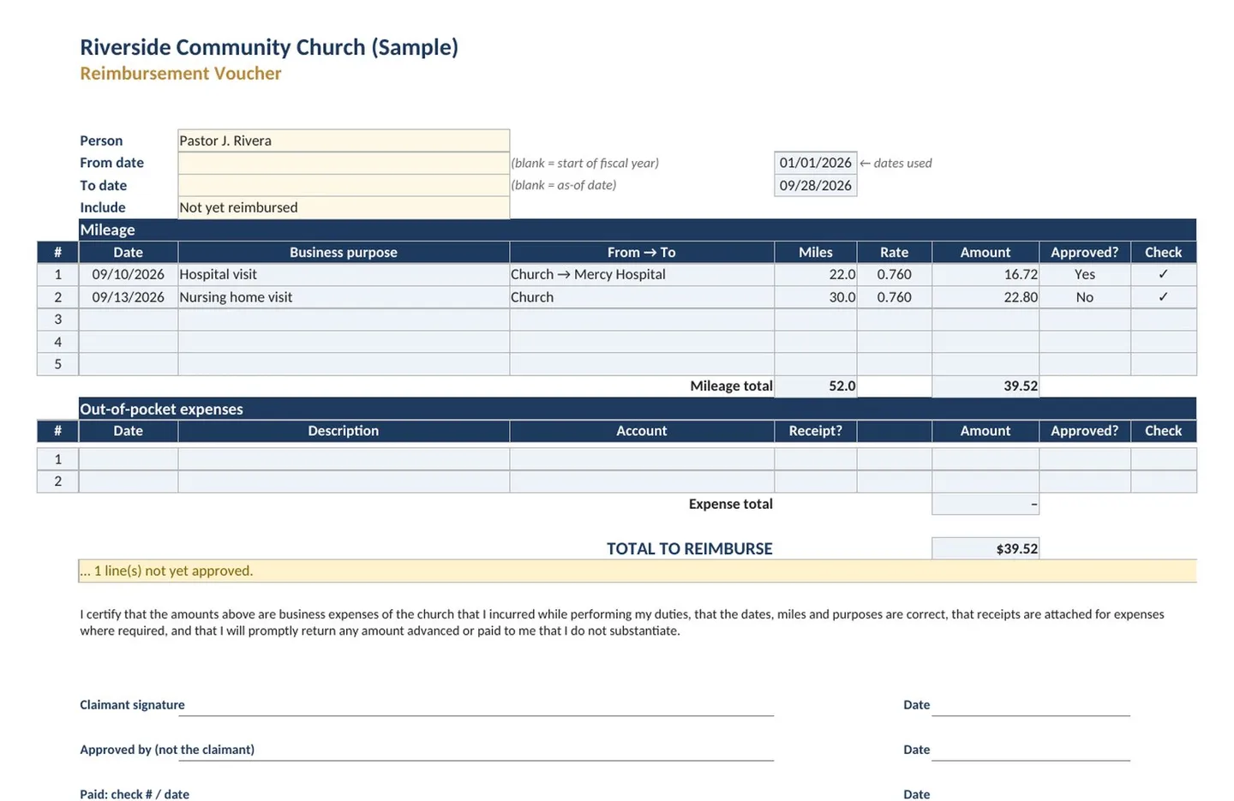Screen dimensions: 1234x801
Task: Click the check mark in the Hospital visit row
Action: [1164, 274]
